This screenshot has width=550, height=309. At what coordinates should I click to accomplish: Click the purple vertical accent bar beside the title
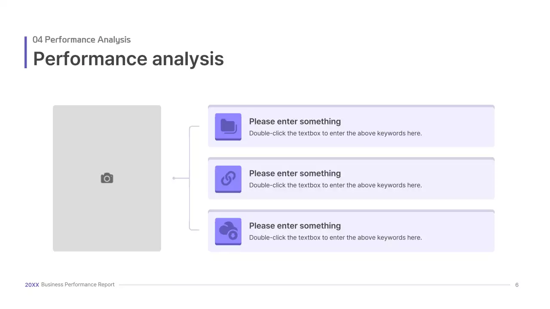click(x=26, y=52)
